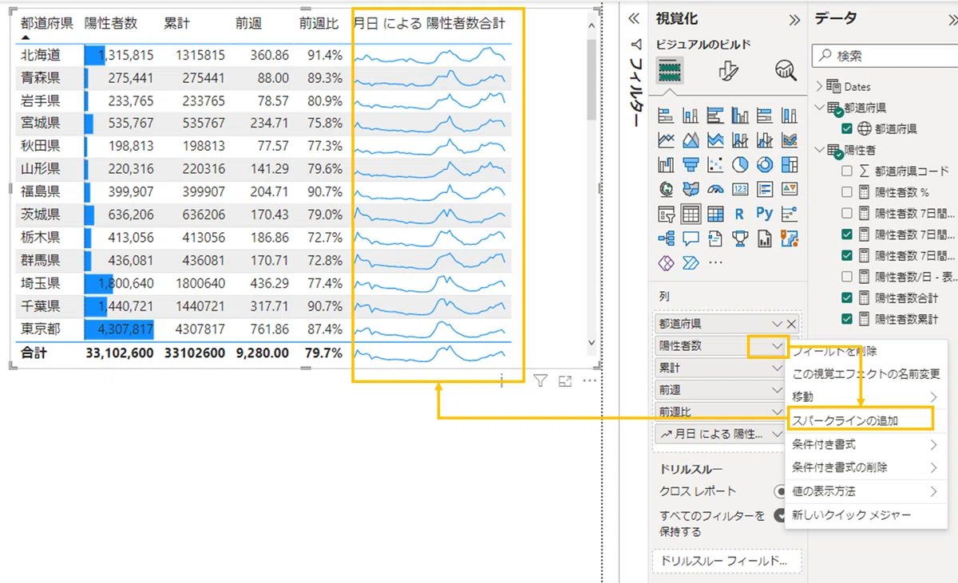Open the 条件付き書式の削除 submenu
This screenshot has width=958, height=583.
[x=868, y=467]
